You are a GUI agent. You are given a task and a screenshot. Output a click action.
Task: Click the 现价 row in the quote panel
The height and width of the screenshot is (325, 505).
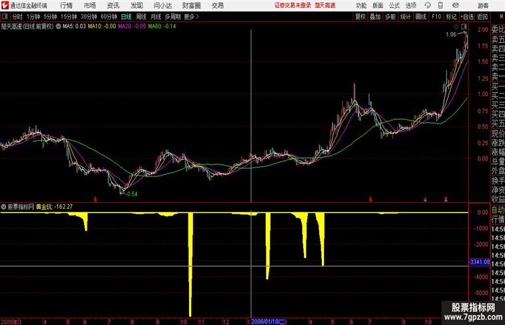coord(498,133)
